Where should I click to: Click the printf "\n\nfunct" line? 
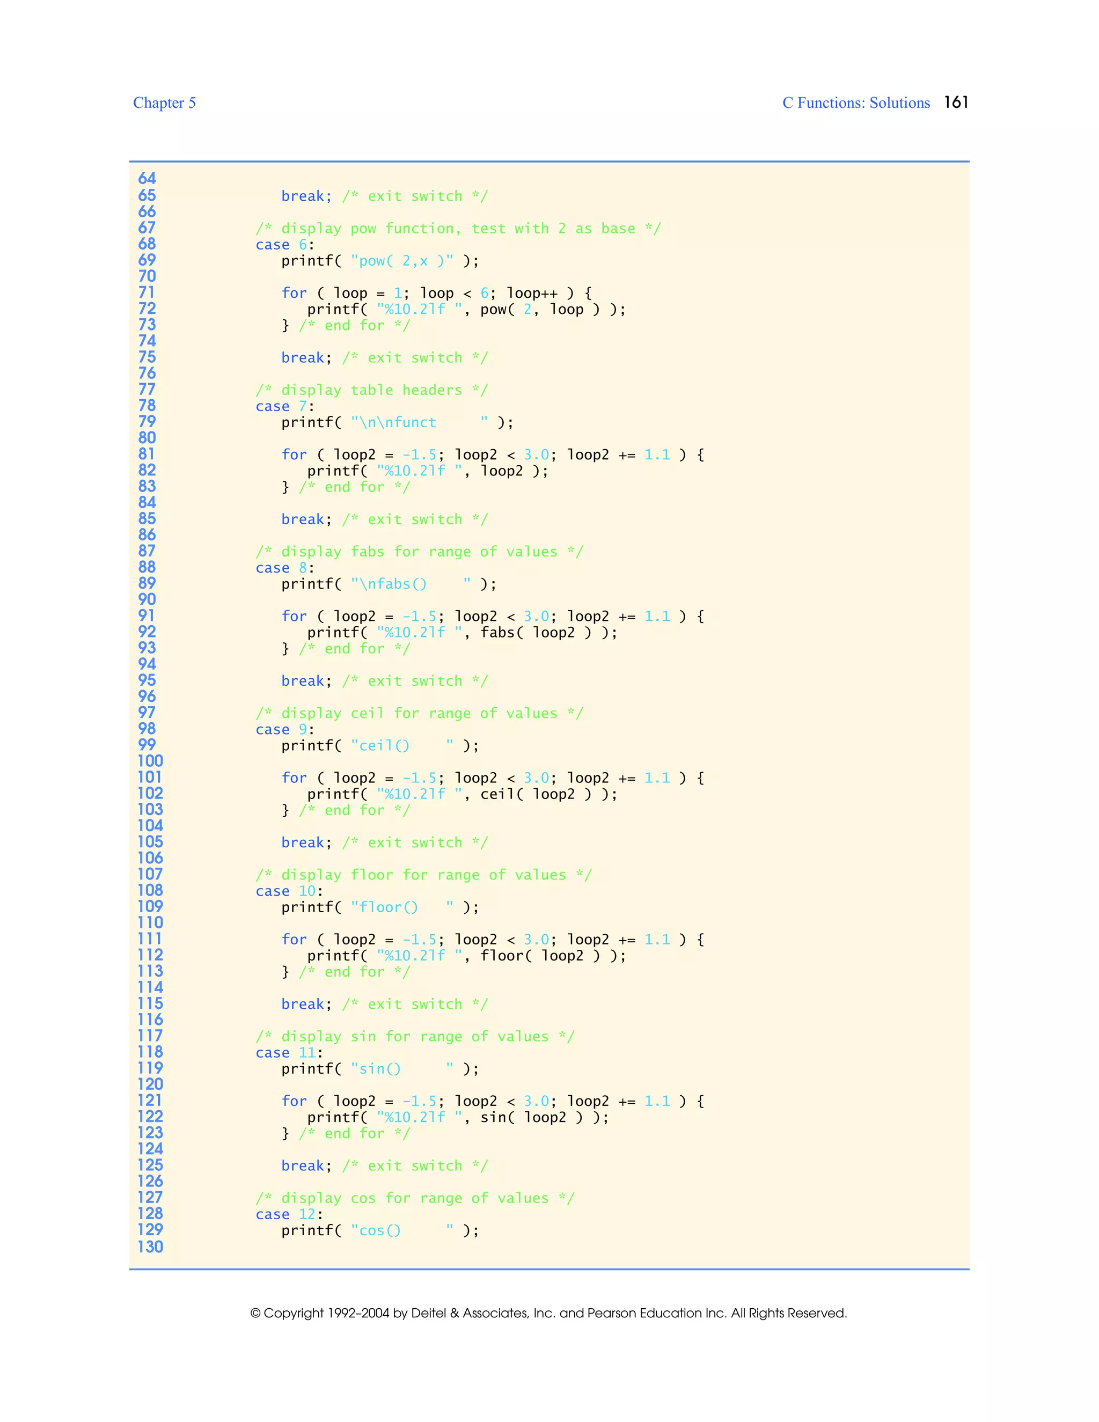pos(397,422)
